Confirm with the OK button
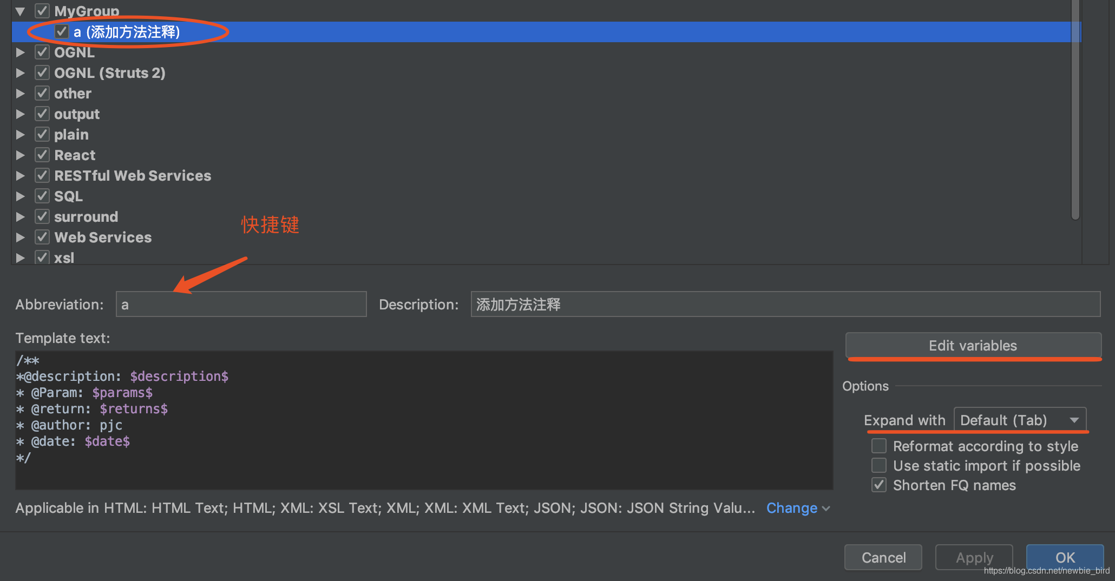Viewport: 1115px width, 581px height. [1065, 557]
